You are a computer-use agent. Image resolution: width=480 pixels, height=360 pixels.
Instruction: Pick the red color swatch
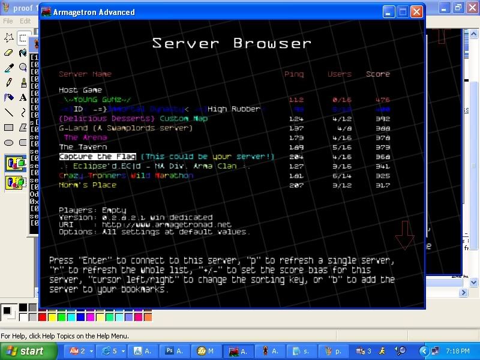click(43, 317)
